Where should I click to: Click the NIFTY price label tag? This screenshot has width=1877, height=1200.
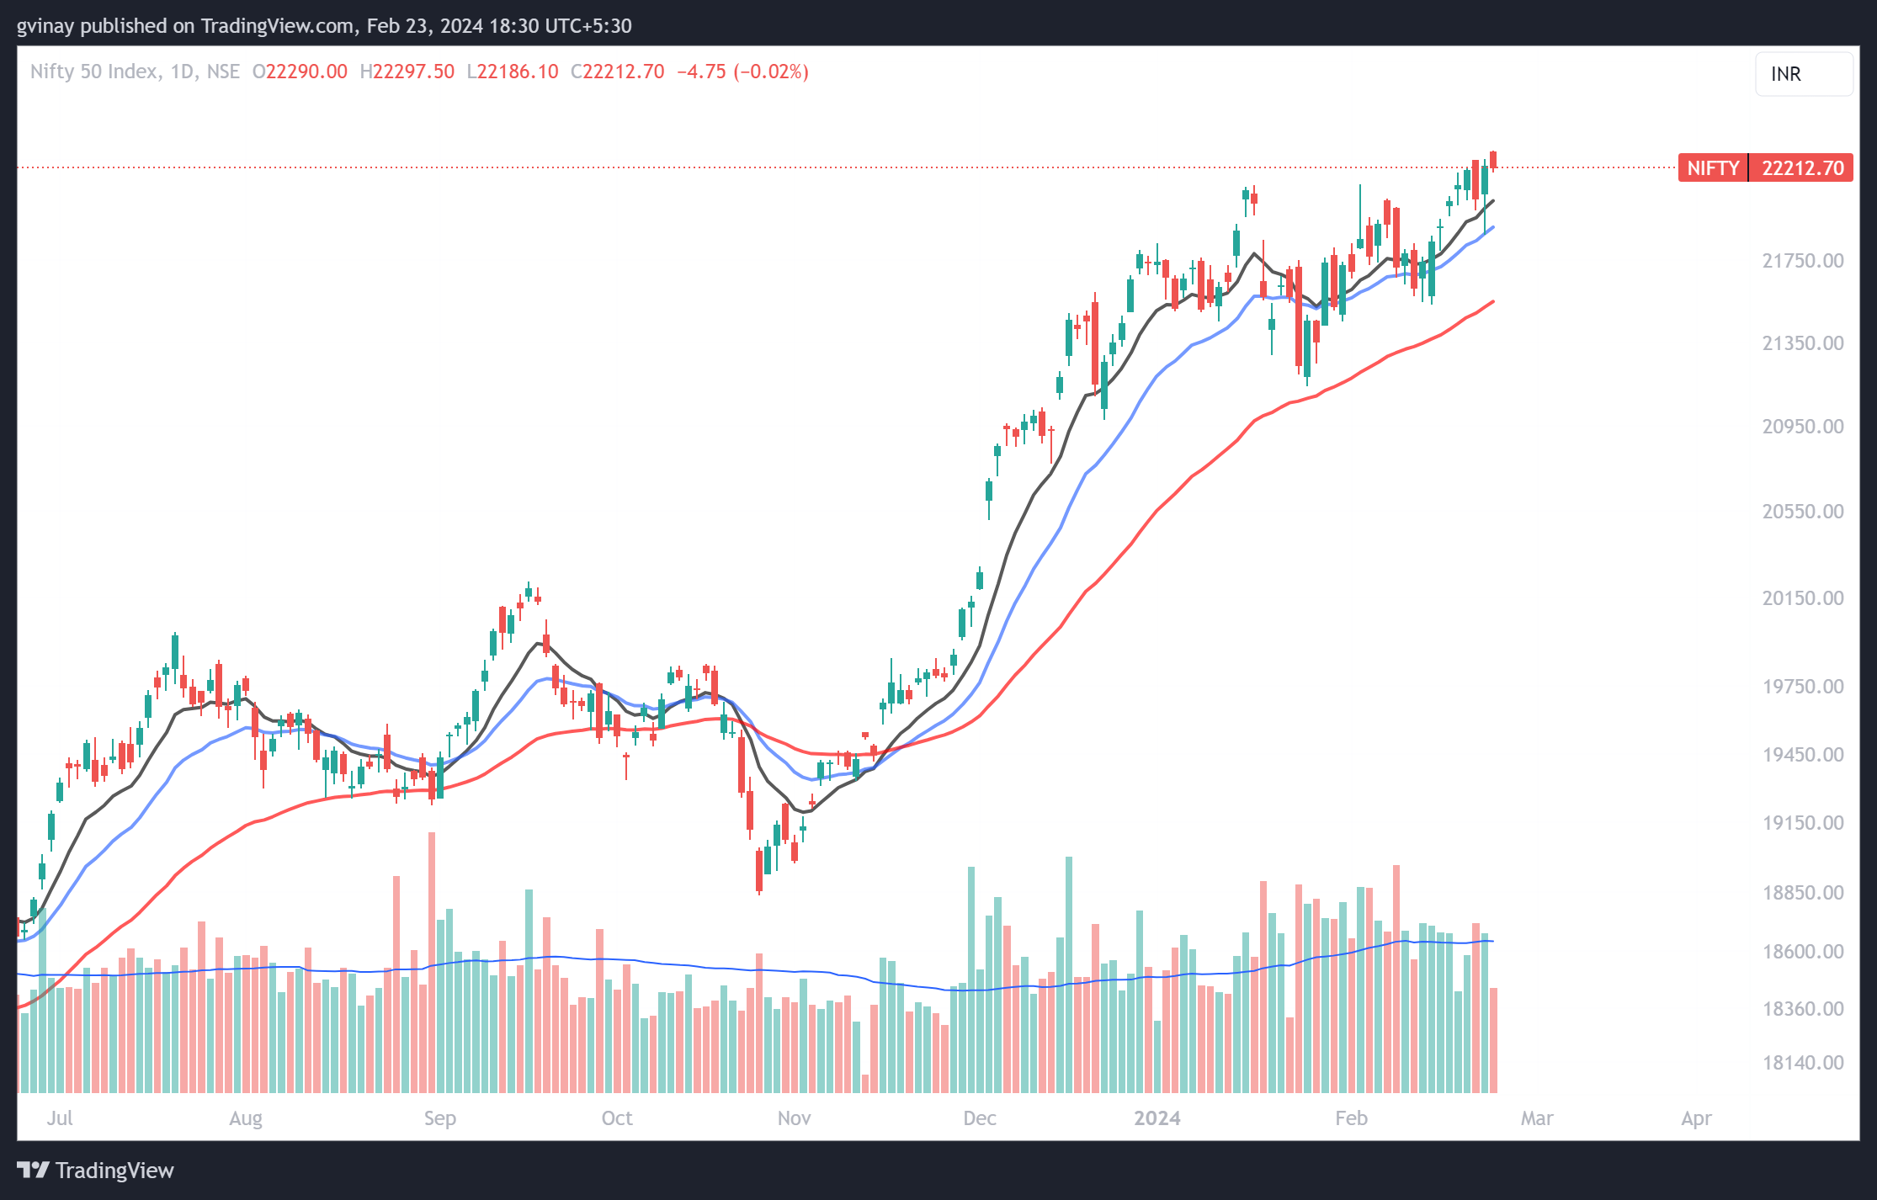coord(1712,168)
